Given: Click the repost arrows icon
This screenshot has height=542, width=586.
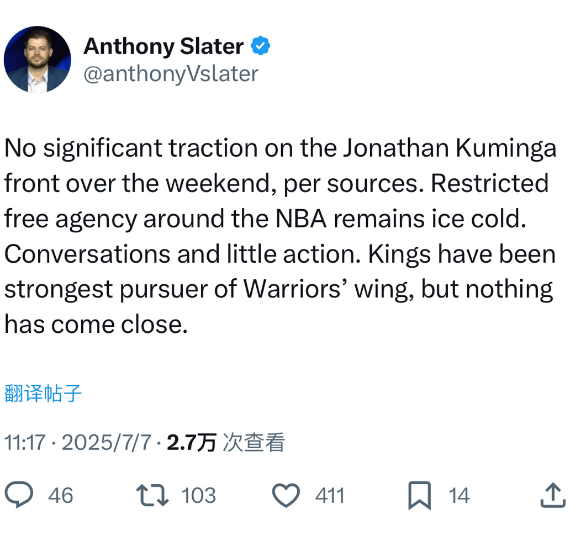Looking at the screenshot, I should tap(152, 495).
